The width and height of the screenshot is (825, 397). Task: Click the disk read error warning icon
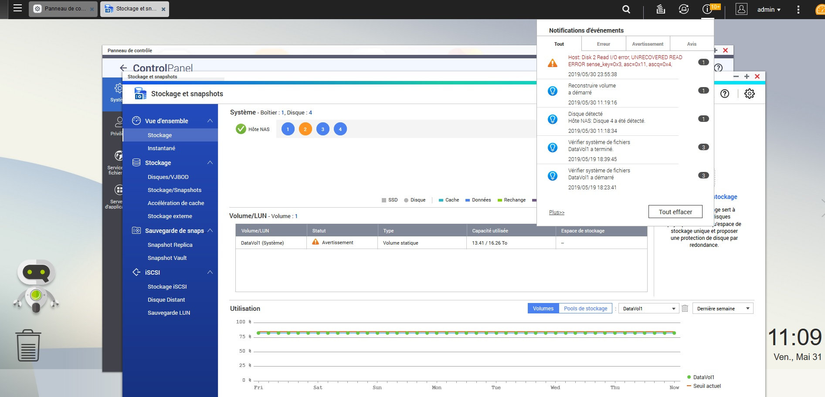[552, 63]
